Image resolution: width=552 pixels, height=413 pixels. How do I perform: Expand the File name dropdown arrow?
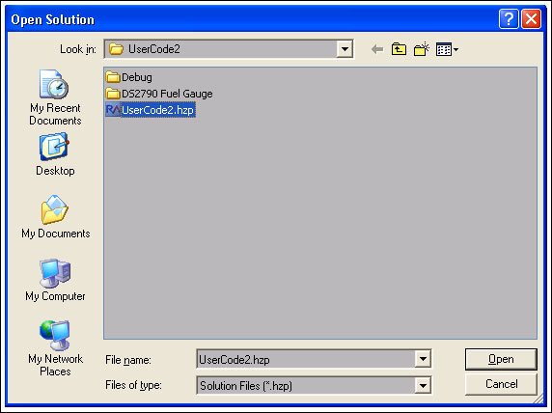(423, 359)
